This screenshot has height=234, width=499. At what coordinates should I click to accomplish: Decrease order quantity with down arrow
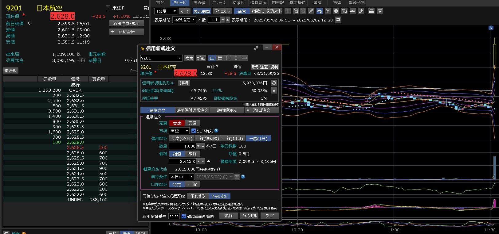click(x=198, y=146)
